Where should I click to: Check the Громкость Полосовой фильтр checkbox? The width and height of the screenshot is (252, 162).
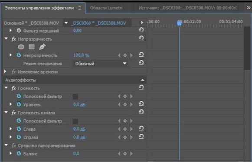(x=75, y=97)
